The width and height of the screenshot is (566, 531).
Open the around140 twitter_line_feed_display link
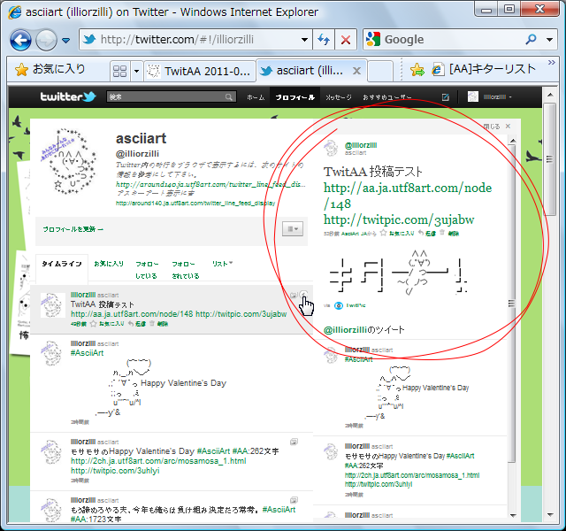coord(195,204)
